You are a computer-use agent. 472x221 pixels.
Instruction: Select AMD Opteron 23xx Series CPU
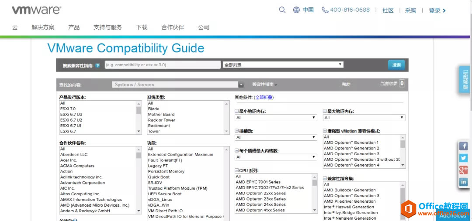(x=260, y=199)
